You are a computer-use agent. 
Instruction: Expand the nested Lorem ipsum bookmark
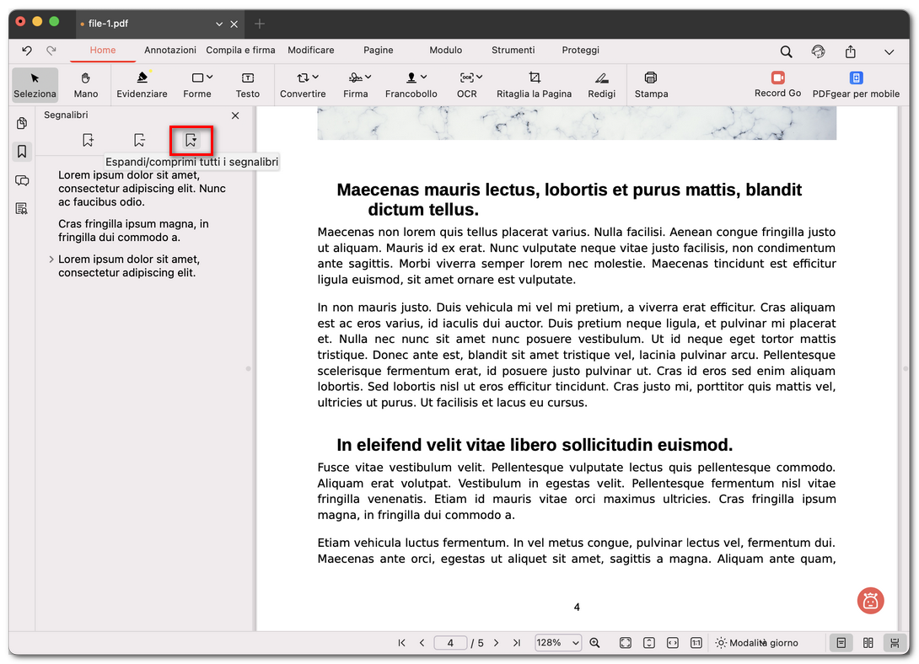tap(51, 260)
